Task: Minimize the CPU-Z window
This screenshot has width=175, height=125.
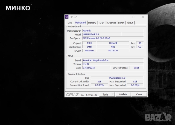Action: pyautogui.click(x=124, y=17)
